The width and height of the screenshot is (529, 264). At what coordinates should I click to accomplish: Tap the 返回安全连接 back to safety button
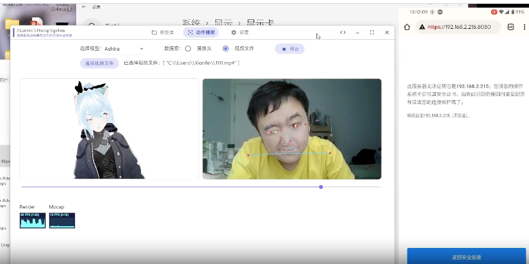[x=466, y=256]
